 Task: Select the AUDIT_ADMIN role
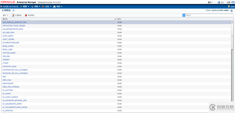[8, 36]
